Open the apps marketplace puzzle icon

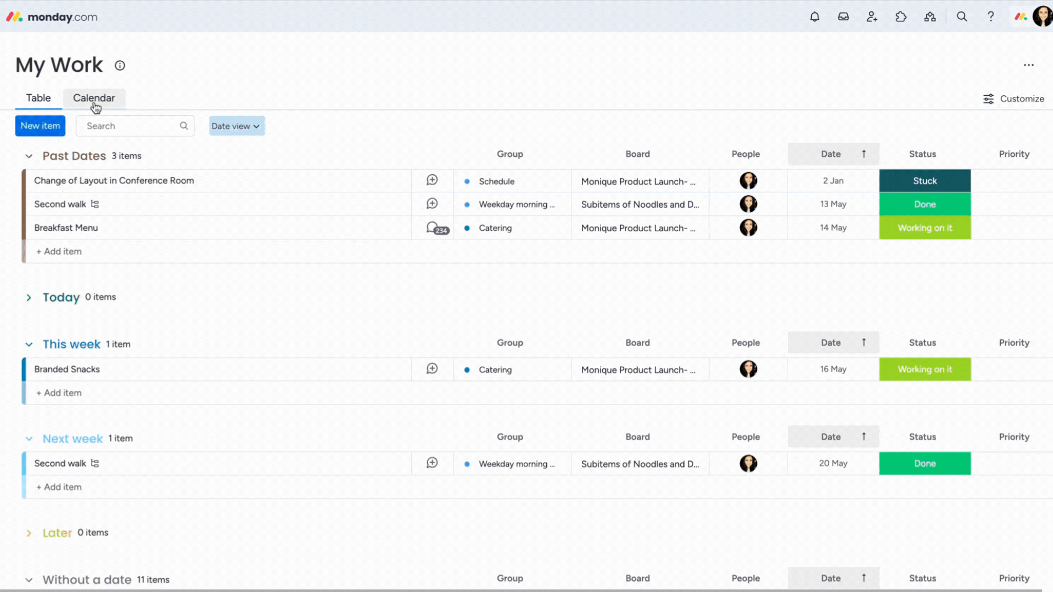901,16
